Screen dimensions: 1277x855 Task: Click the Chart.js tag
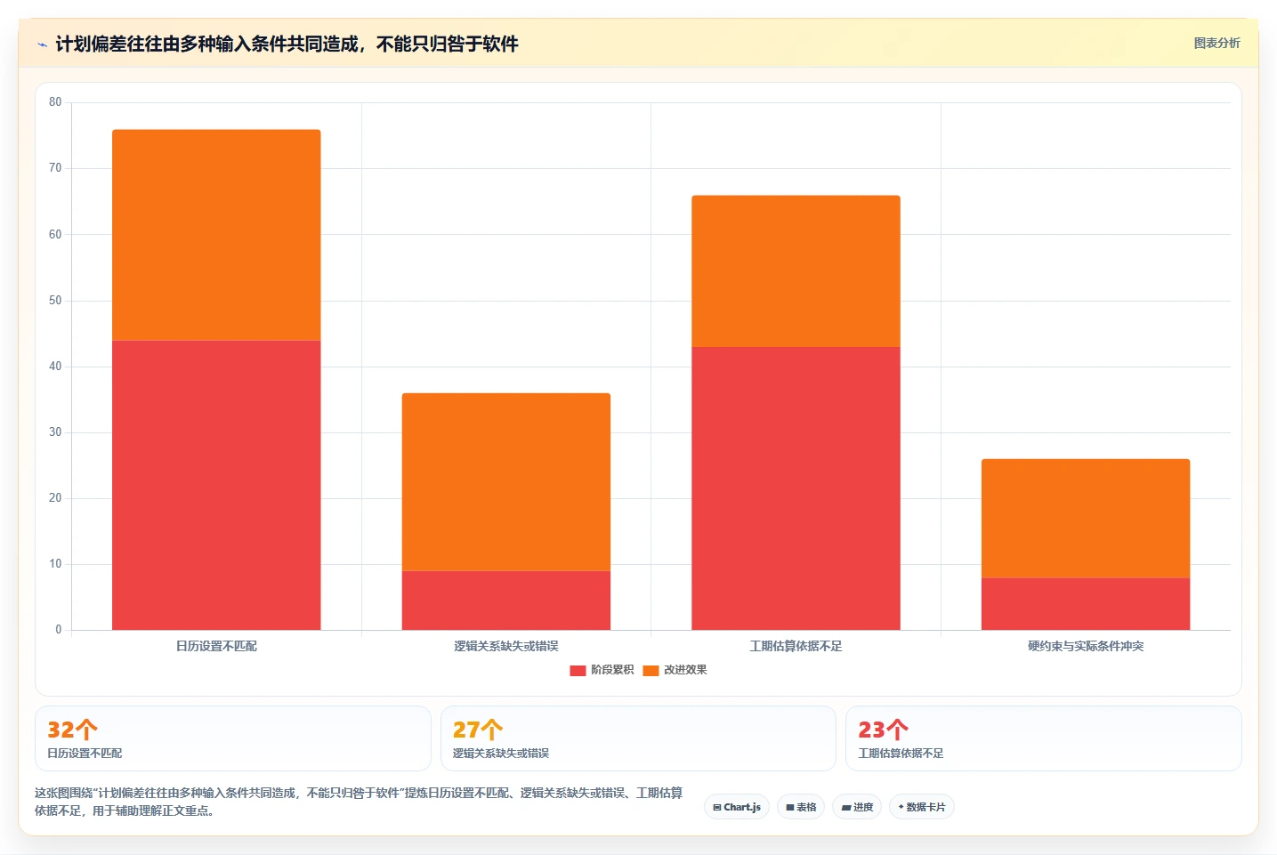pyautogui.click(x=737, y=807)
